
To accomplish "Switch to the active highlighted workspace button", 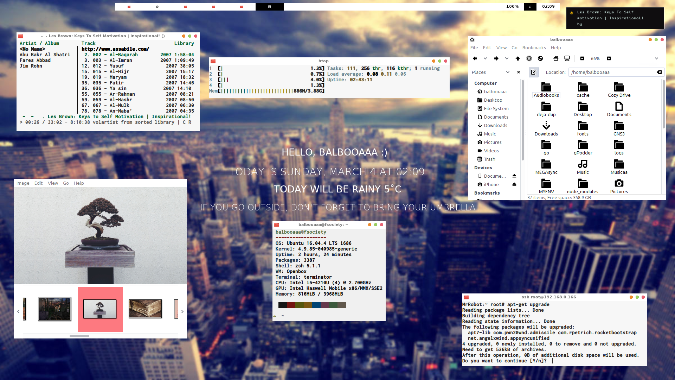I will [x=270, y=6].
